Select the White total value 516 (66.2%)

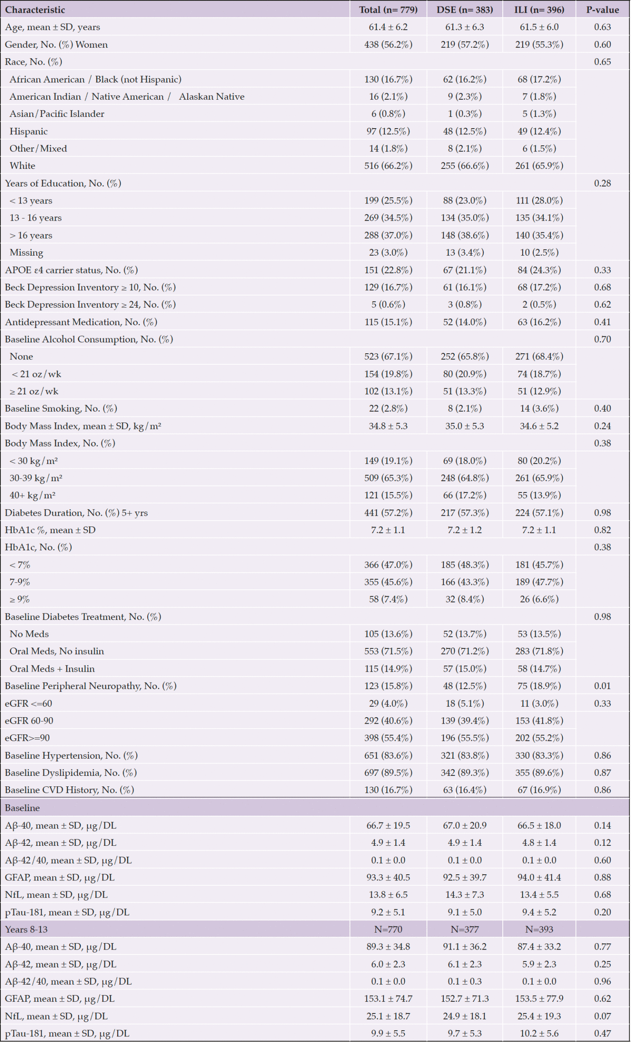(x=388, y=166)
